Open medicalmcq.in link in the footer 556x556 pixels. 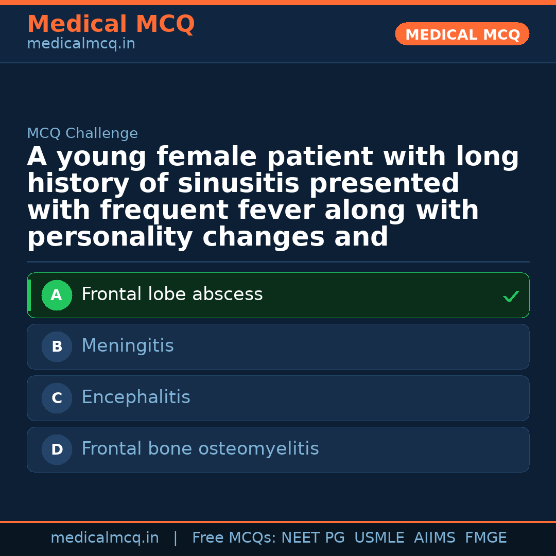coord(105,538)
